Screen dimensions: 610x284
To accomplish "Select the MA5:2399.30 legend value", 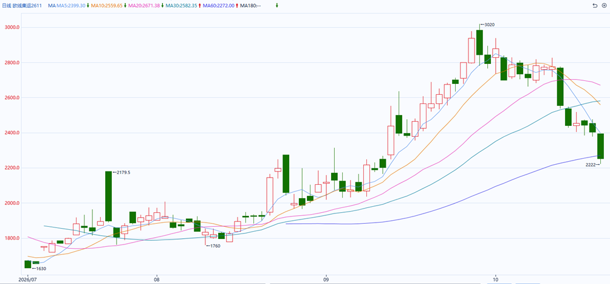I will 71,5.
